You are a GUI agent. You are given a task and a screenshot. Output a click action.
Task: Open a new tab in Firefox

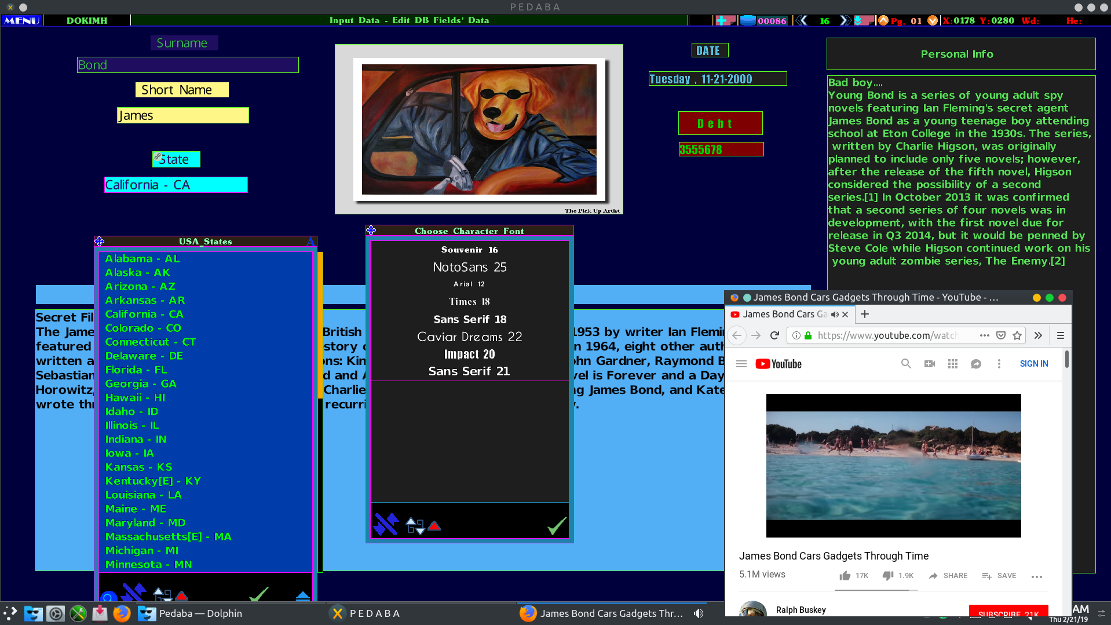point(865,314)
